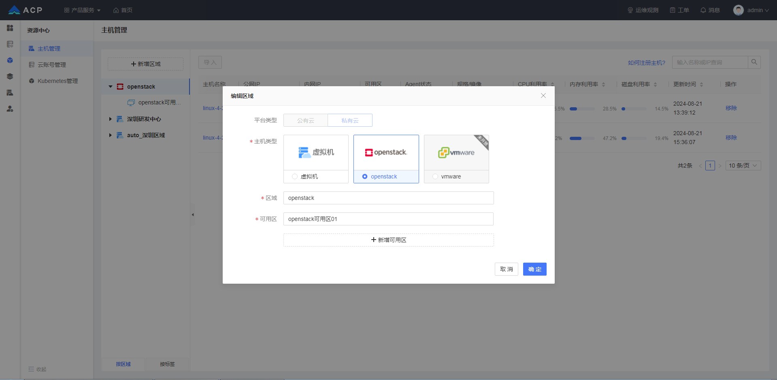Sort the table by 磁盘利用率

pyautogui.click(x=655, y=84)
